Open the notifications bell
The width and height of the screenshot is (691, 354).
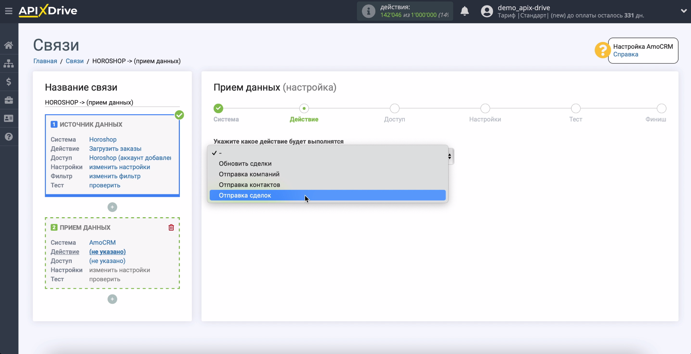coord(465,11)
